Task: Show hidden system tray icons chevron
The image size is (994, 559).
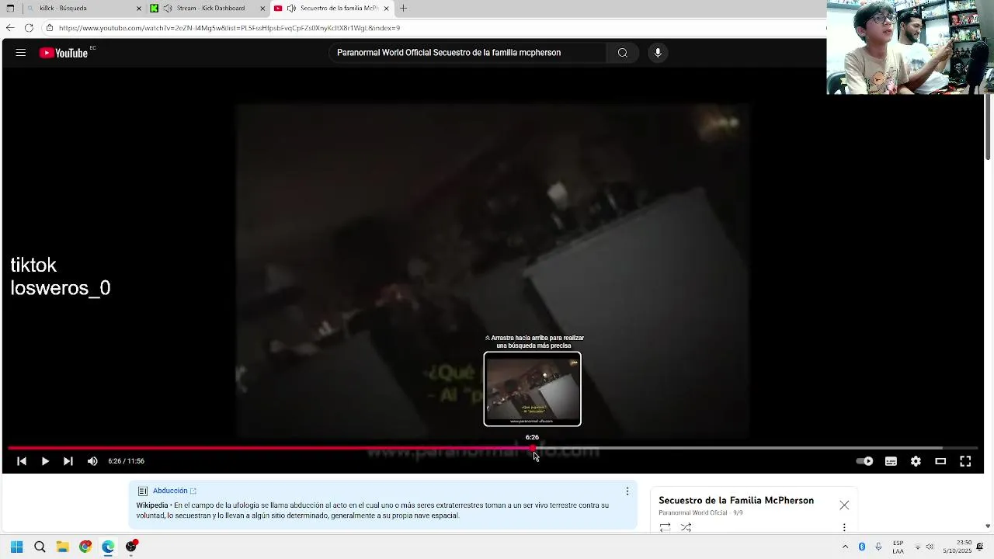Action: pyautogui.click(x=845, y=547)
